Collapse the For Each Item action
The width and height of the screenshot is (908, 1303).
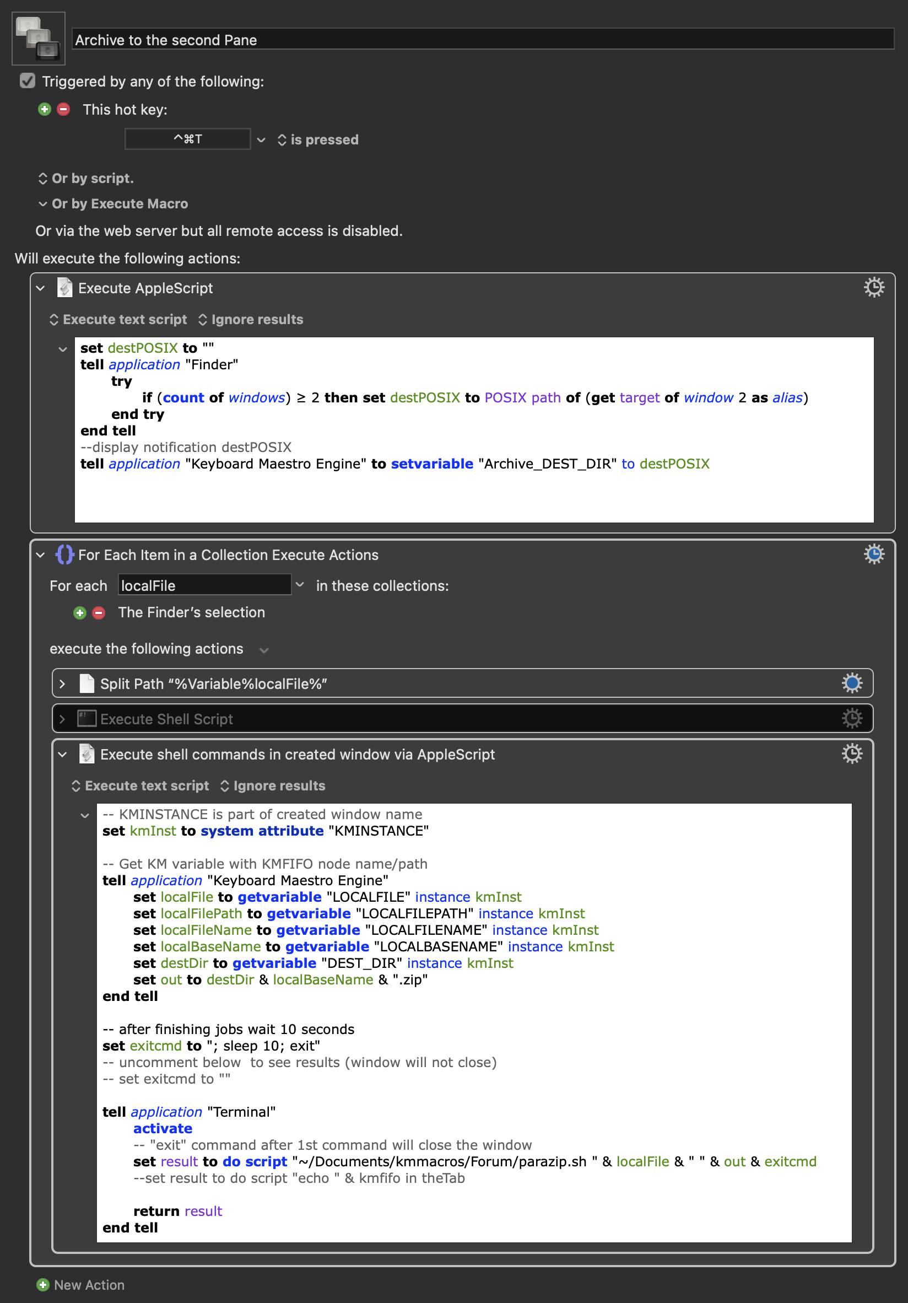point(40,555)
